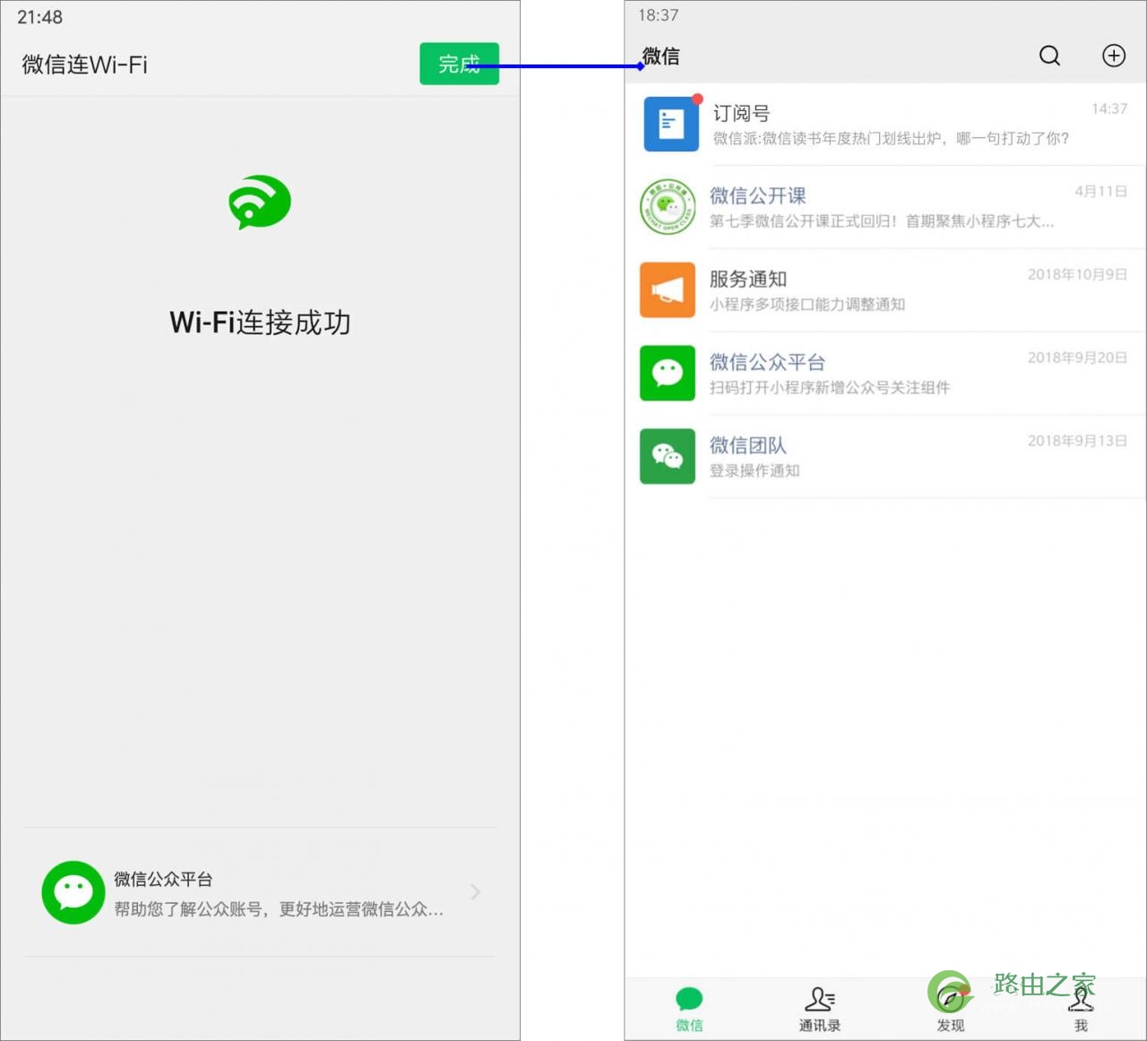Open the search icon in WeChat
The image size is (1147, 1041).
pyautogui.click(x=1049, y=56)
